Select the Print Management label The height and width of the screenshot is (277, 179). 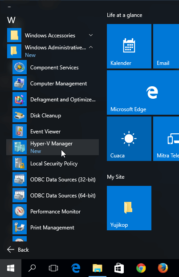pyautogui.click(x=52, y=228)
